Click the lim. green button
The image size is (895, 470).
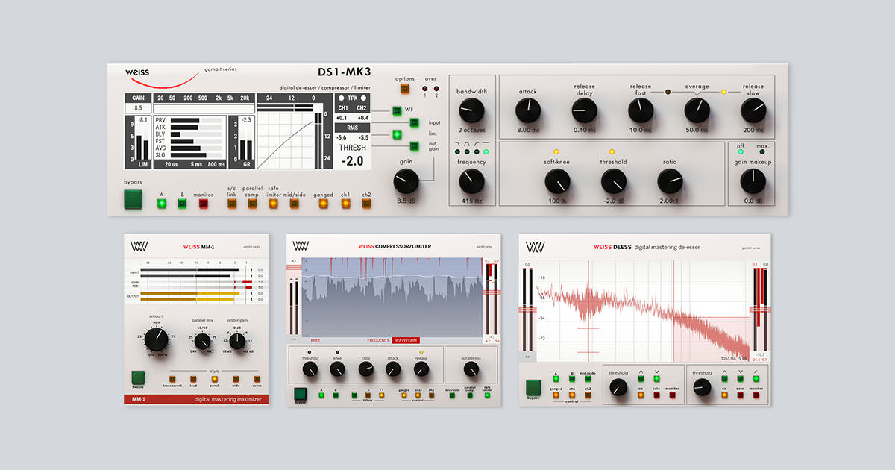pos(397,134)
